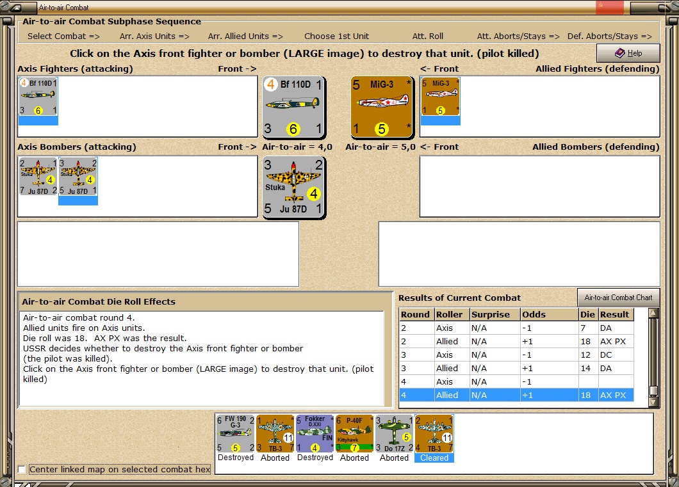Select the cleared TB-3 counter

[x=434, y=434]
